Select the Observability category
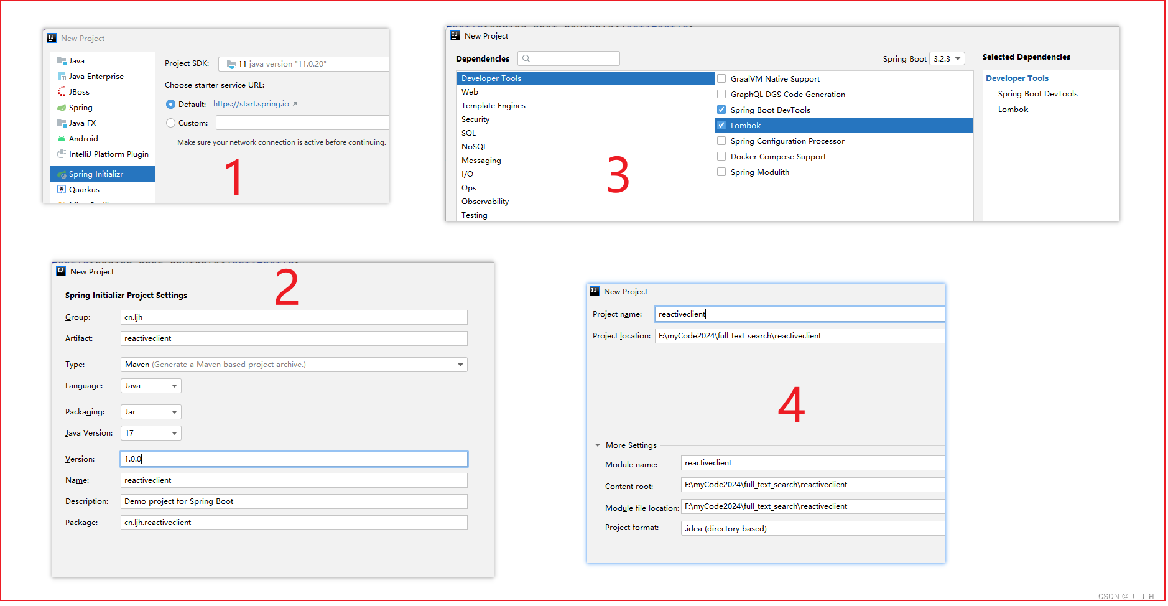 [585, 202]
